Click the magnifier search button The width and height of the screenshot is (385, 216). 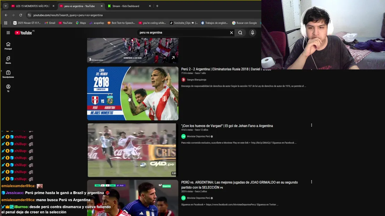(240, 33)
